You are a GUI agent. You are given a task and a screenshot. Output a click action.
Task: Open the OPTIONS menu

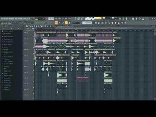[20, 19]
